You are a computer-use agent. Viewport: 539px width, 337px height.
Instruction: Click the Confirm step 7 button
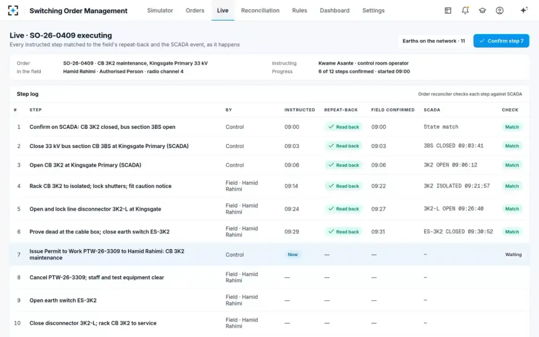(501, 41)
